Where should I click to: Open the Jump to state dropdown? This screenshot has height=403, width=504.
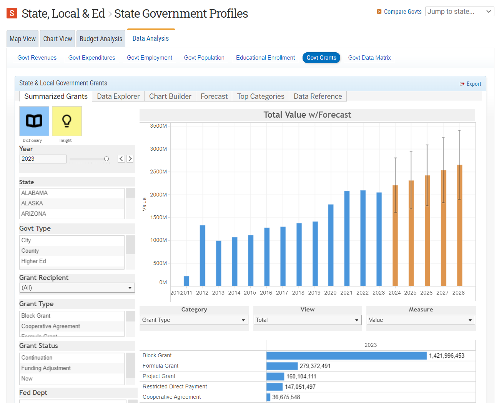(x=459, y=11)
